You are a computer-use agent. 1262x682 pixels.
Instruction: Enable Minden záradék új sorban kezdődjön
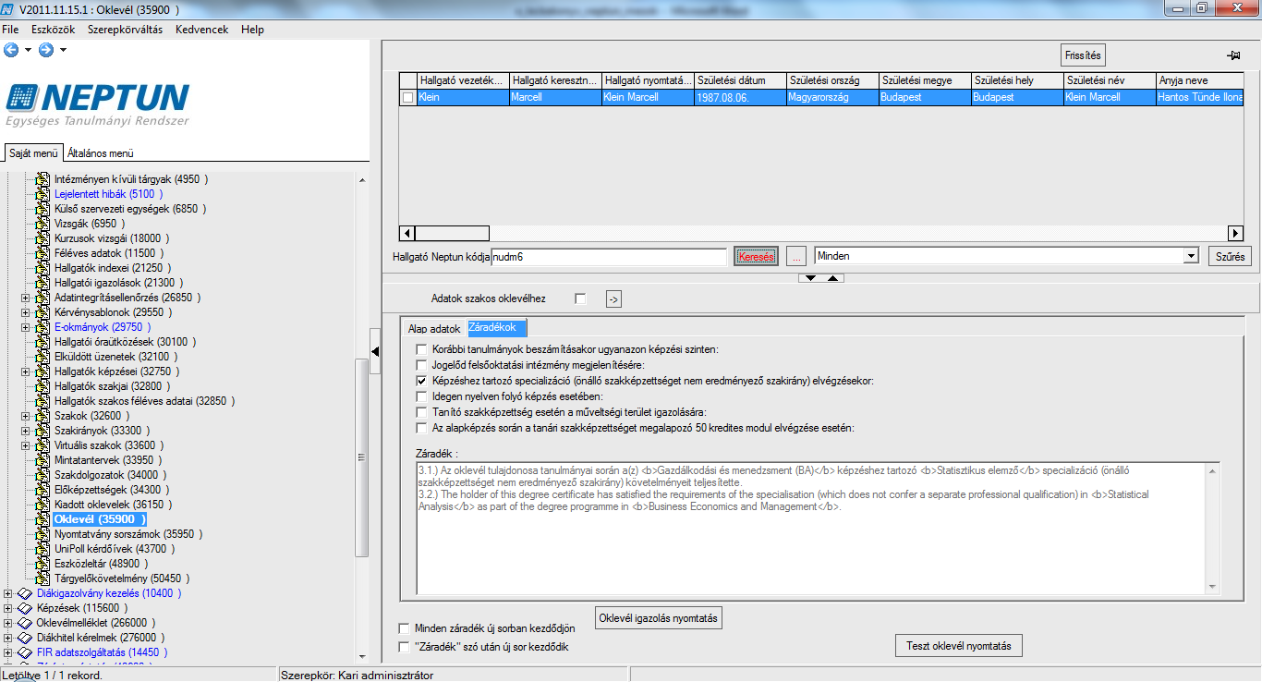403,628
